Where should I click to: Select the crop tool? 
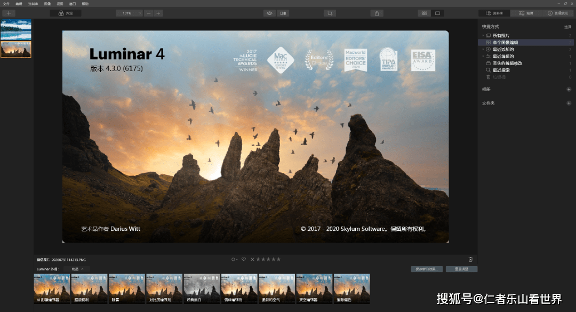(330, 13)
